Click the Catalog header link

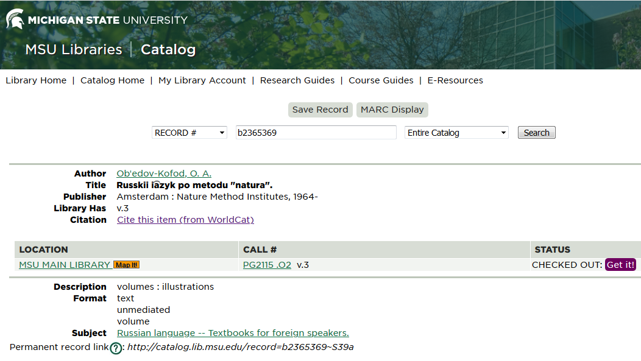pos(168,49)
